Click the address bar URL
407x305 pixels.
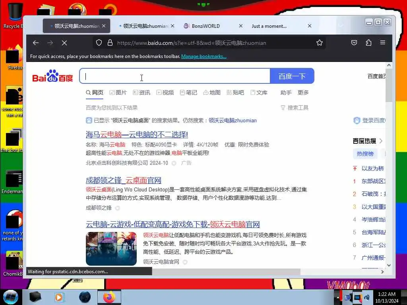pos(192,43)
